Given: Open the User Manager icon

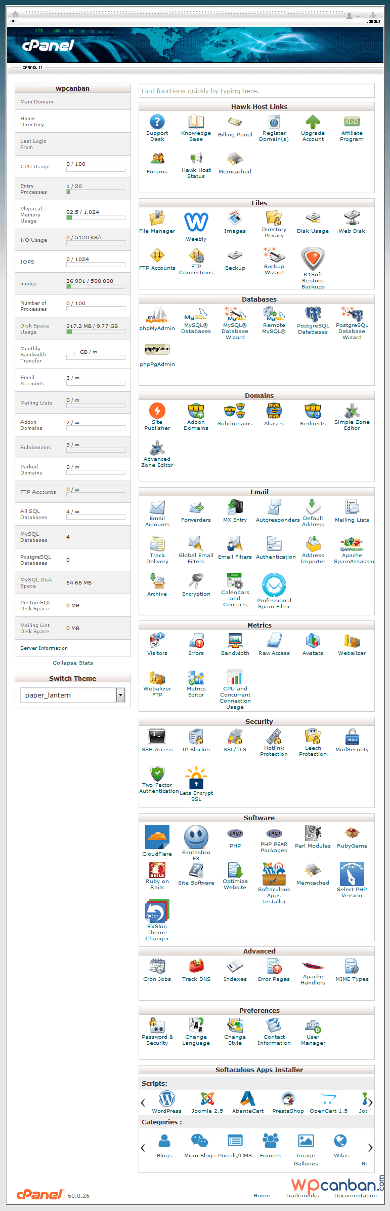Looking at the screenshot, I should point(313,1026).
